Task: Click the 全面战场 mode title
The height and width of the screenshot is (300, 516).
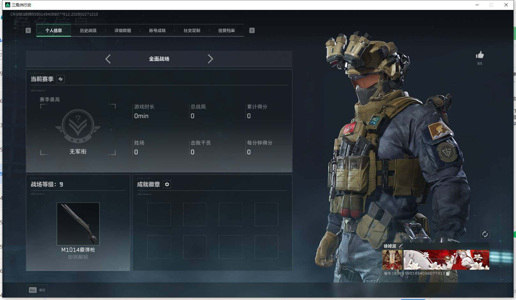Action: click(159, 59)
